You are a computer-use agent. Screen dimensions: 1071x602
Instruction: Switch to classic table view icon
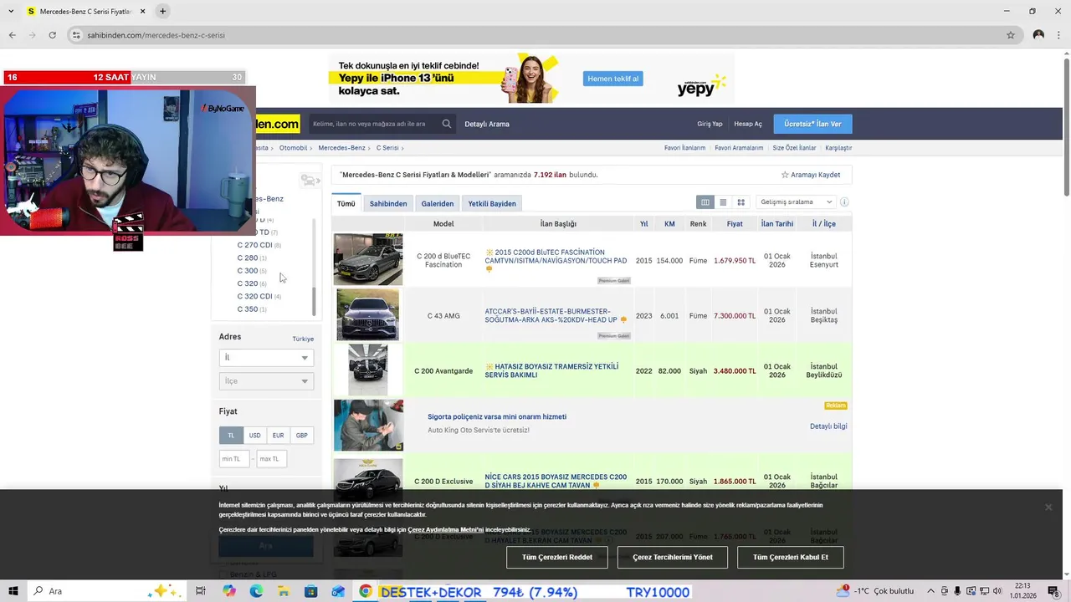[705, 202]
